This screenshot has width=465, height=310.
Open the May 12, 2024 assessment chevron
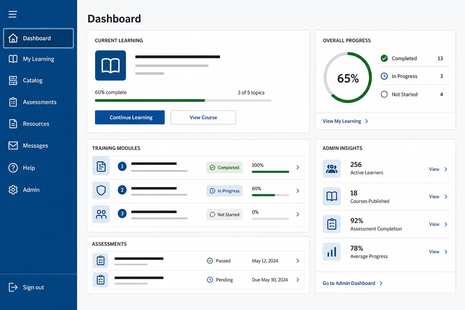point(298,261)
